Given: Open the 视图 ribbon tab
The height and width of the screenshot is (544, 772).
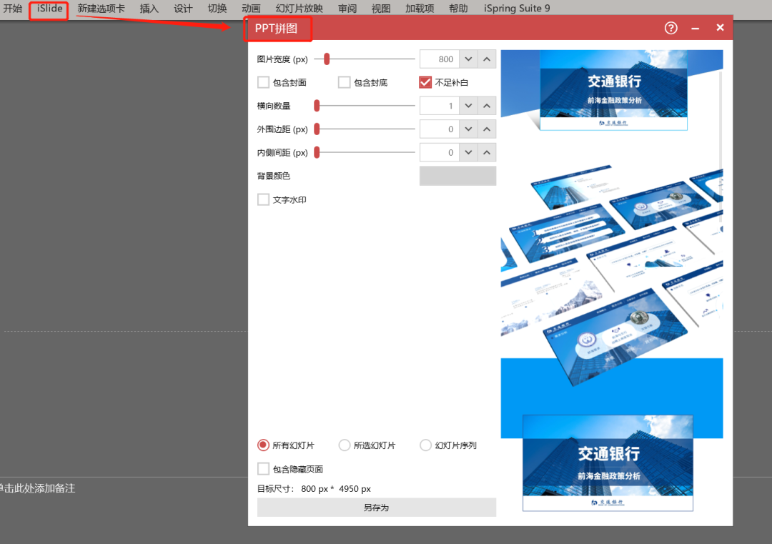Looking at the screenshot, I should [381, 9].
